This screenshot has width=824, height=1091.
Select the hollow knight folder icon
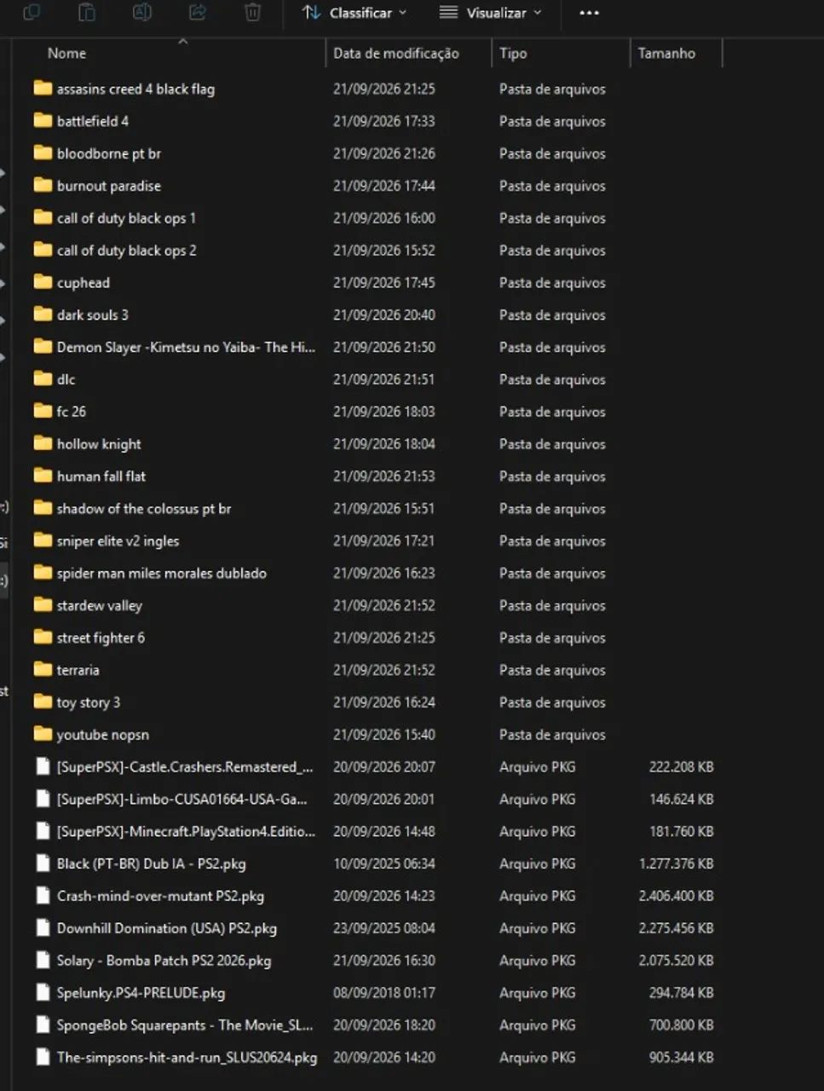tap(43, 443)
